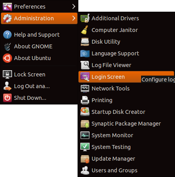The height and width of the screenshot is (177, 175).
Task: Click the Preferences wrench icon
Action: 7,7
